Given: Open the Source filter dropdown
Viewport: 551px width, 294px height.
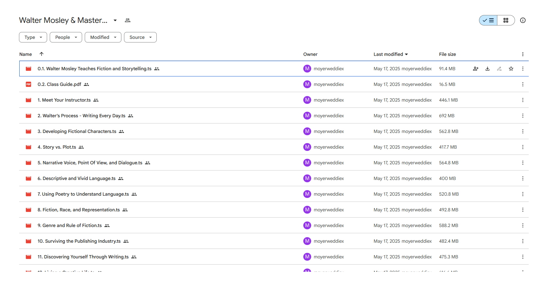Looking at the screenshot, I should [x=140, y=37].
